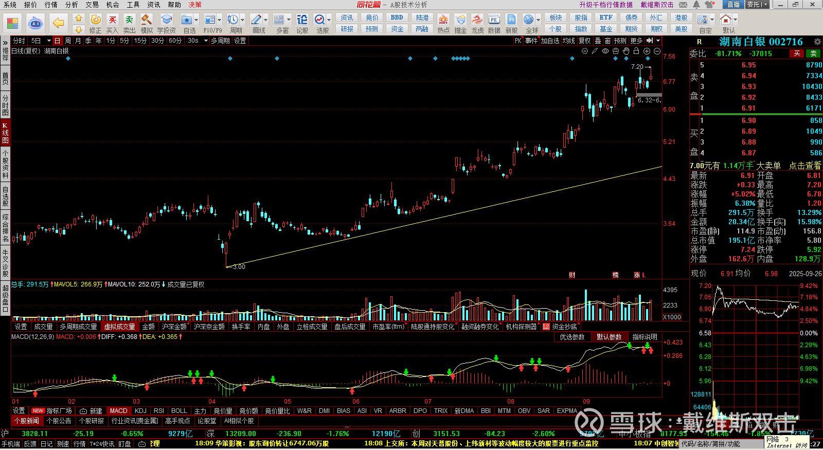This screenshot has width=823, height=450.
Task: Expand the 画线 drawing tools dropdown arrow
Action: [265, 20]
